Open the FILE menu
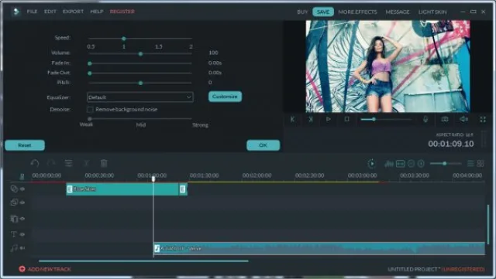The height and width of the screenshot is (279, 496). pos(32,12)
